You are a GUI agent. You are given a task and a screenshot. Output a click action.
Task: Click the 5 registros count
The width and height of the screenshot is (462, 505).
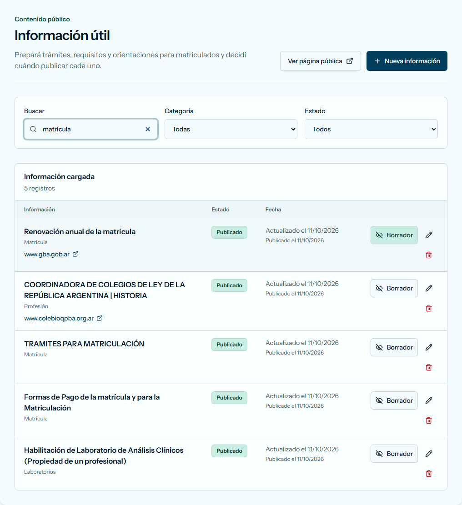click(x=39, y=188)
